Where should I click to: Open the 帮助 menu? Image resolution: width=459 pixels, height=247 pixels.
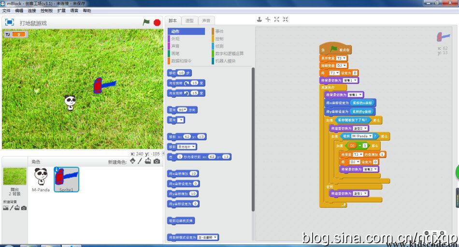tap(87, 11)
